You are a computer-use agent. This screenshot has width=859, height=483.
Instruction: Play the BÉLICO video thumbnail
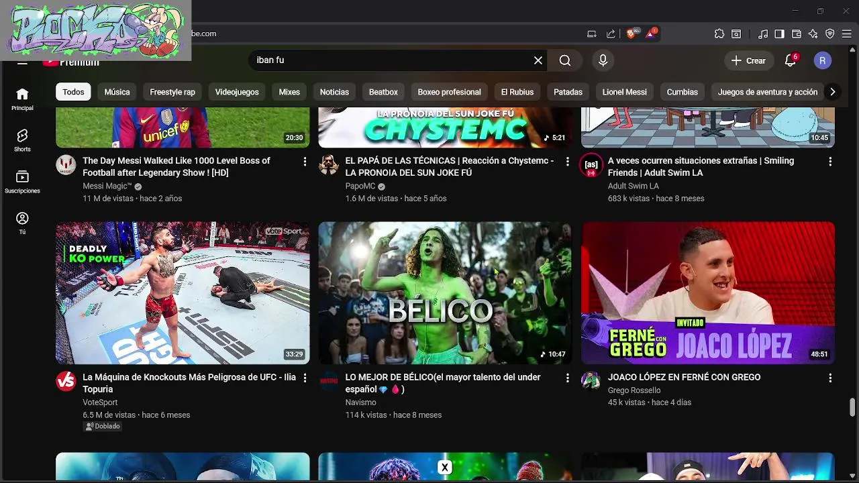445,293
